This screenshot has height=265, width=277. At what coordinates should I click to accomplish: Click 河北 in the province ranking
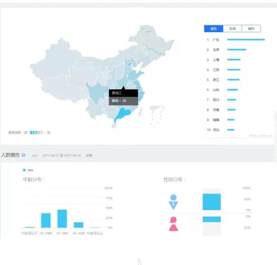pos(216,130)
